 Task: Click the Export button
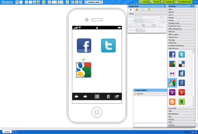coord(154,2)
